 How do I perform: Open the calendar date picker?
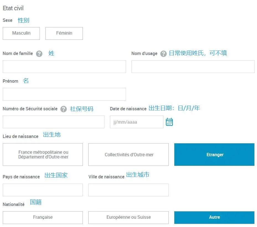click(x=169, y=122)
